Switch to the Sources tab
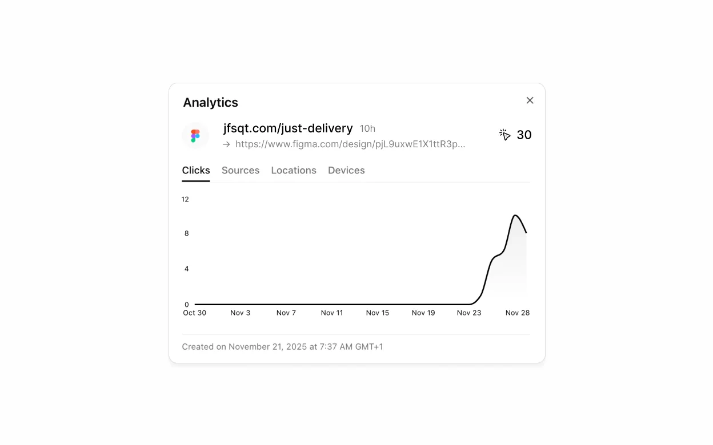 pyautogui.click(x=241, y=170)
